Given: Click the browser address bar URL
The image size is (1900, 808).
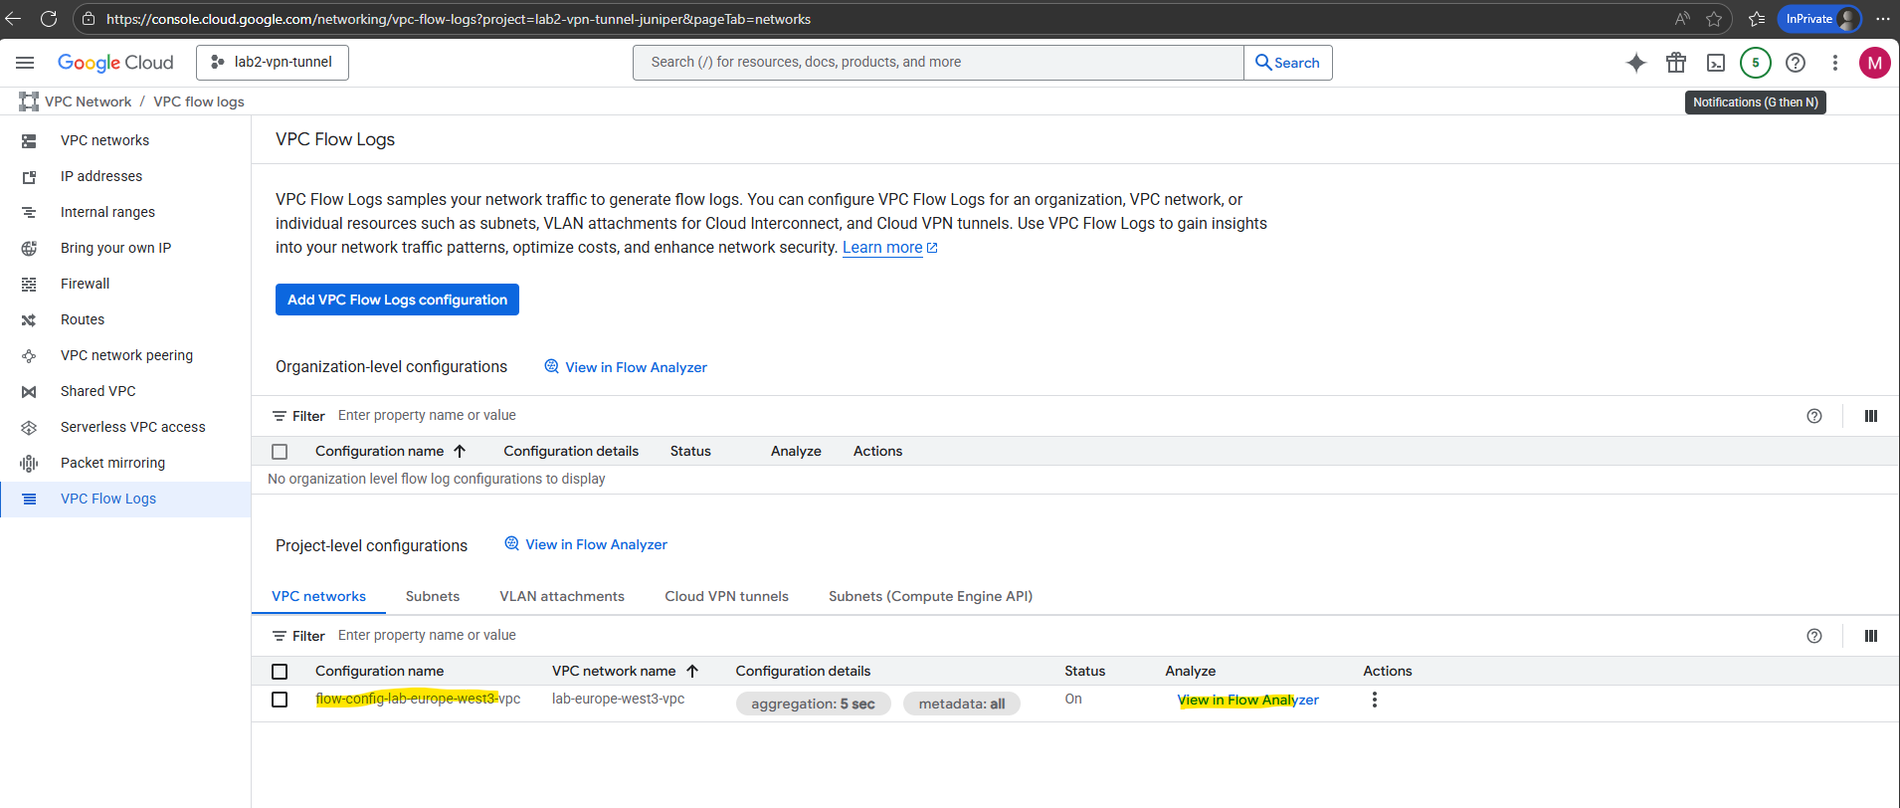Looking at the screenshot, I should 458,19.
